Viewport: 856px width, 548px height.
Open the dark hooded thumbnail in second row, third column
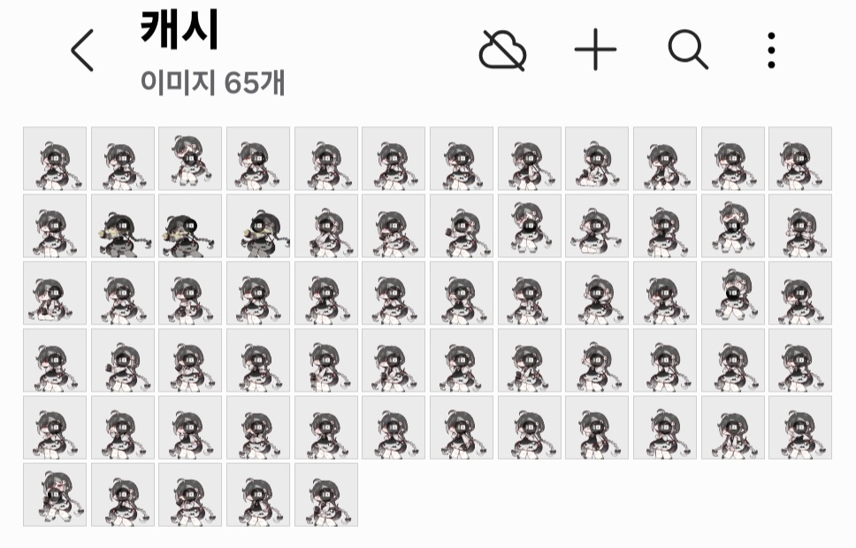pyautogui.click(x=190, y=225)
